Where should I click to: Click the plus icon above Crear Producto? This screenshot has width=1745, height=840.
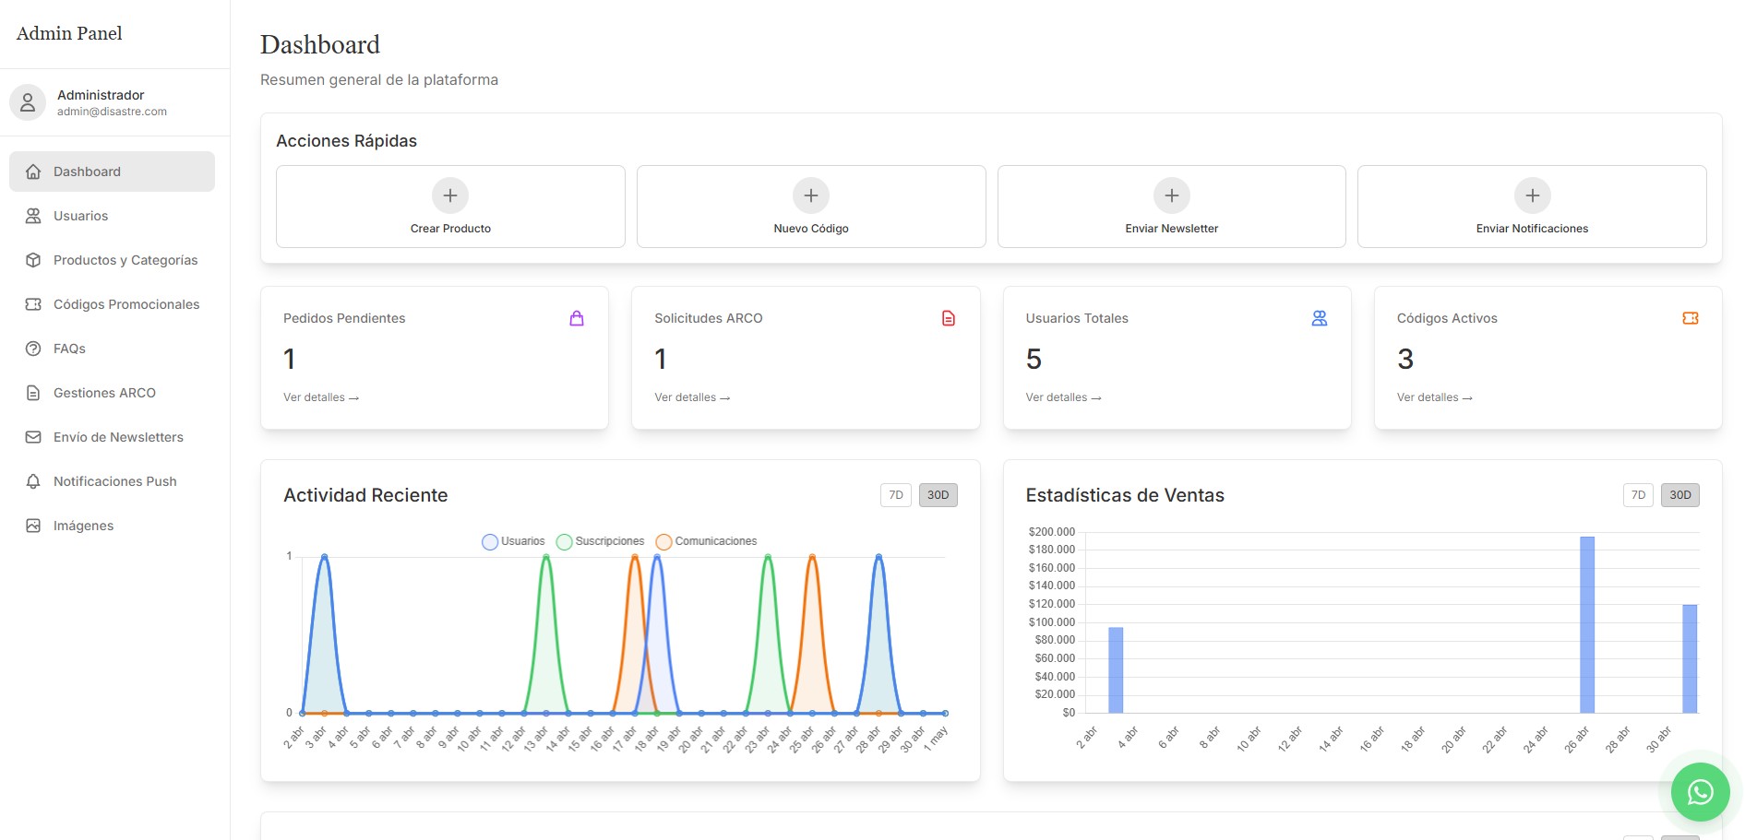(450, 195)
